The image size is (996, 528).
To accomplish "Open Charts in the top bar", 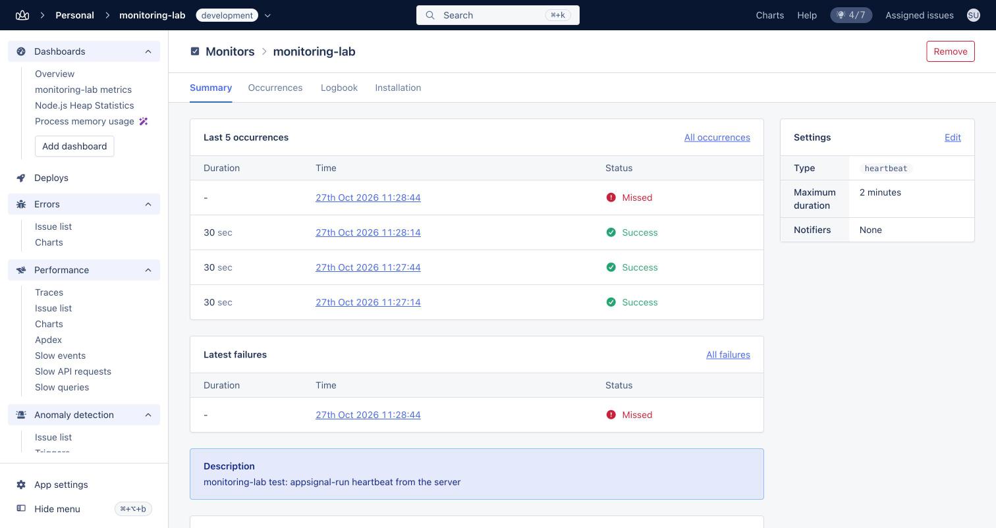I will click(770, 15).
